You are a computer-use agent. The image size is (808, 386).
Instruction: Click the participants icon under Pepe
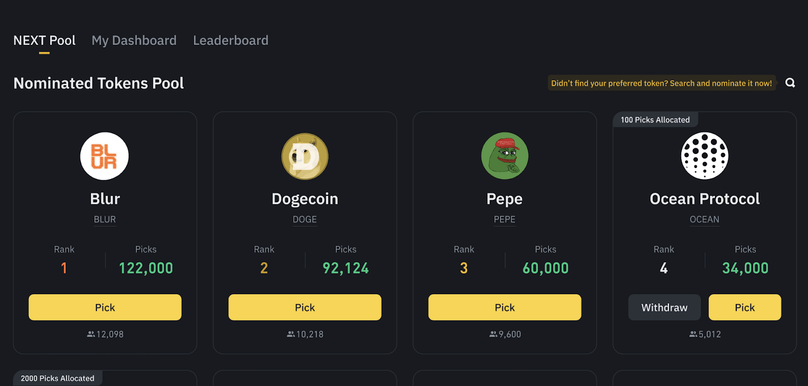pos(491,334)
